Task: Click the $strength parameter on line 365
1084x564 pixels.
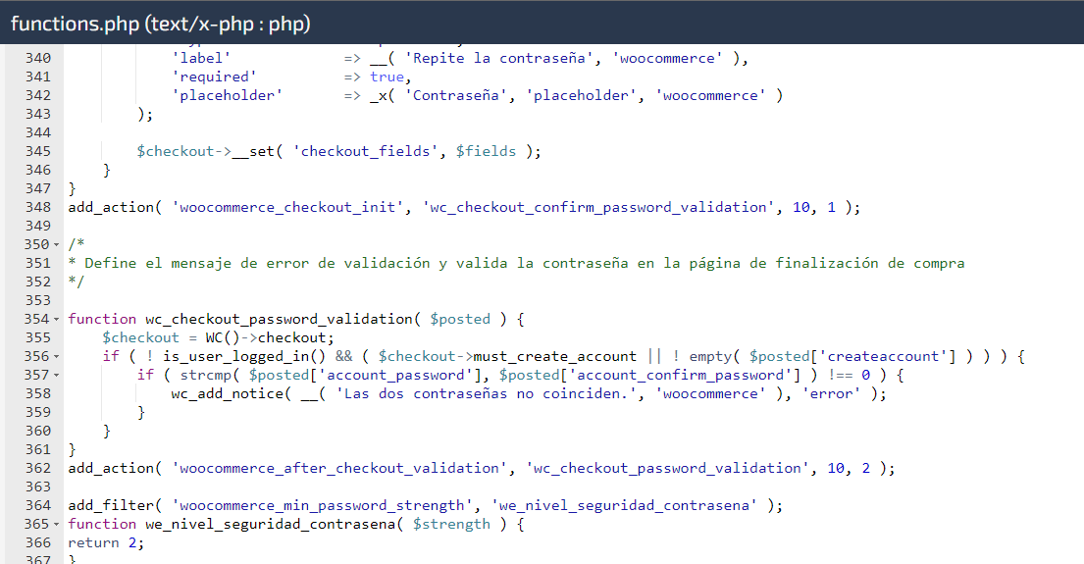Action: click(x=451, y=525)
